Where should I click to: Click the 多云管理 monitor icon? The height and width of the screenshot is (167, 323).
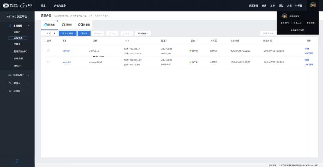pos(10,26)
